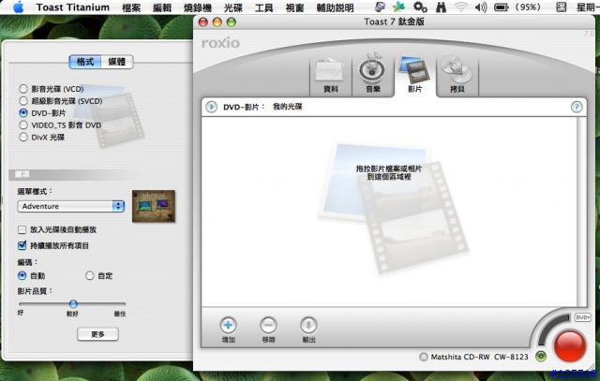Open the 工具 menu
This screenshot has width=600, height=381.
point(263,7)
